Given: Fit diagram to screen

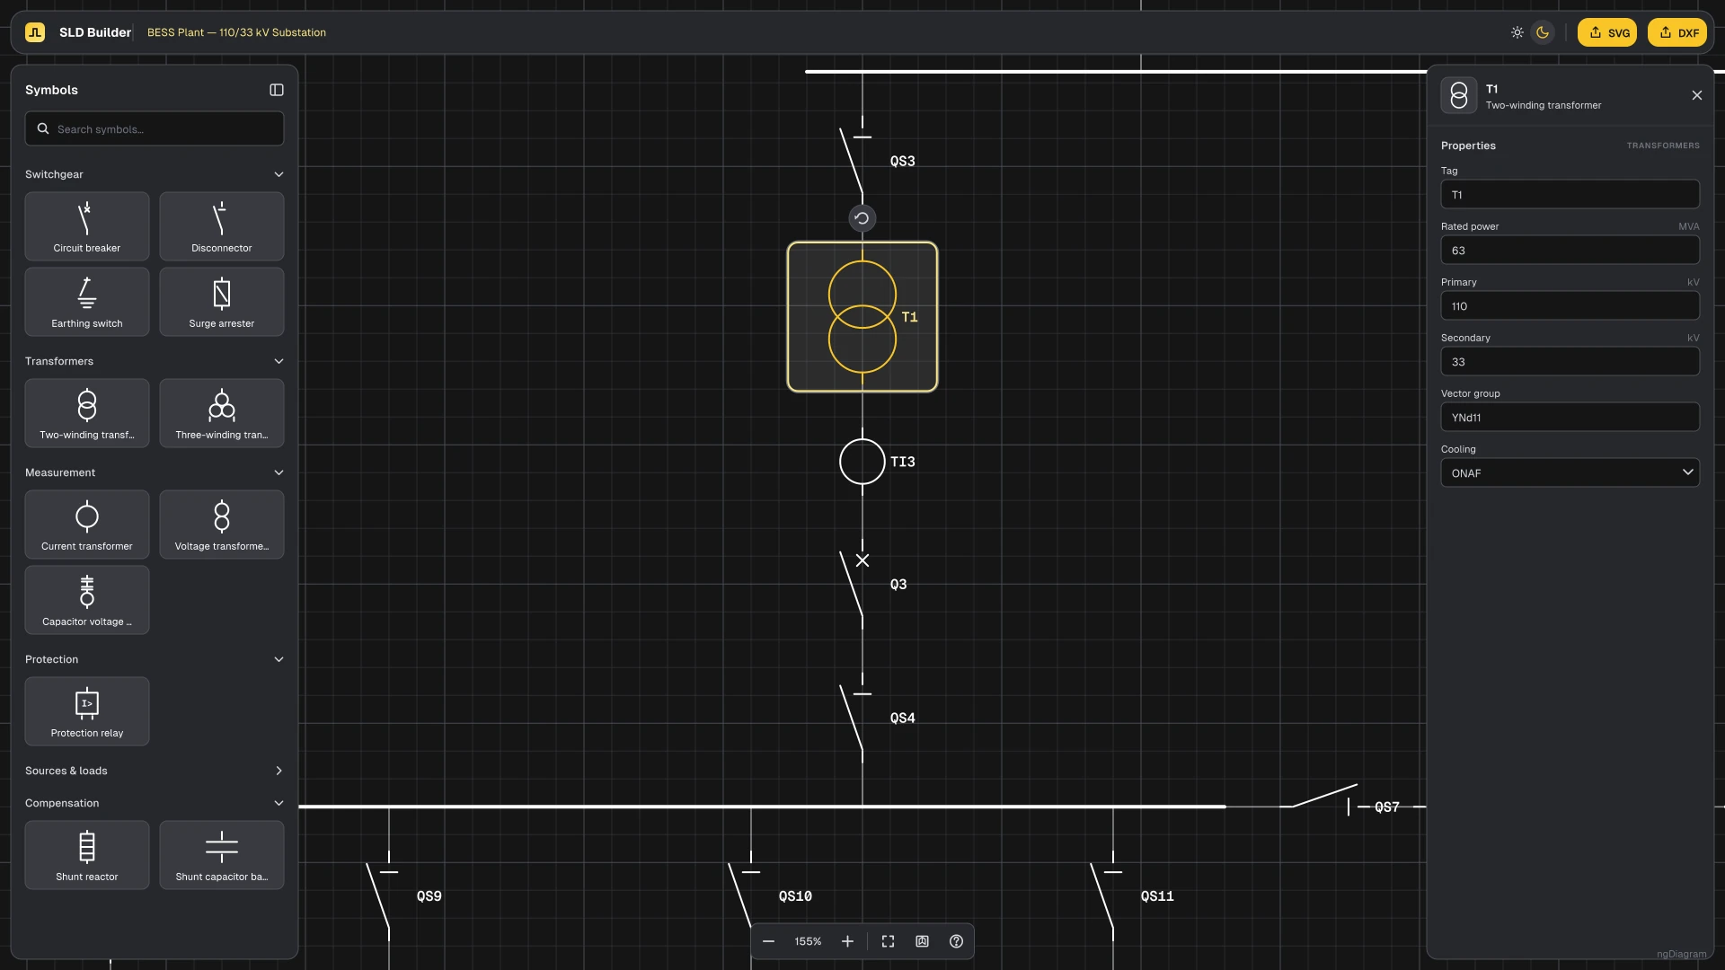Looking at the screenshot, I should click(888, 941).
